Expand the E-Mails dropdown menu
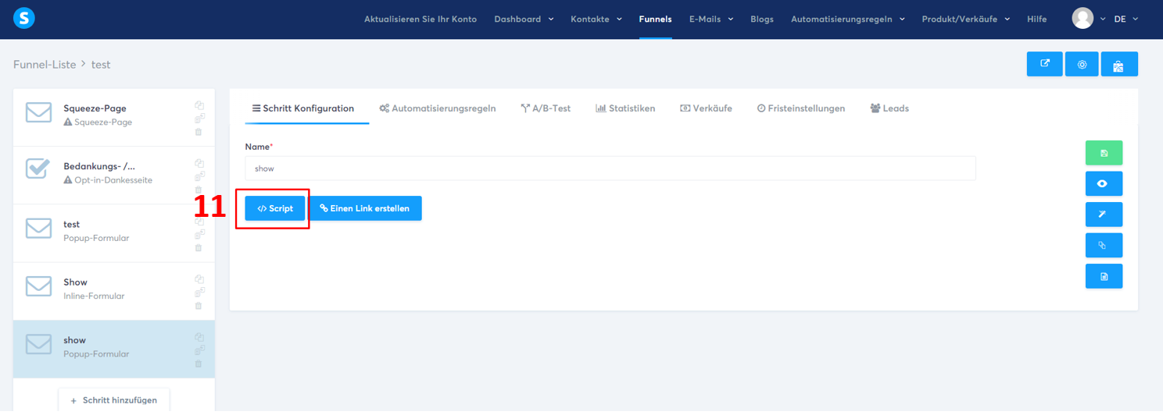Screen dimensions: 1163x415 [711, 19]
